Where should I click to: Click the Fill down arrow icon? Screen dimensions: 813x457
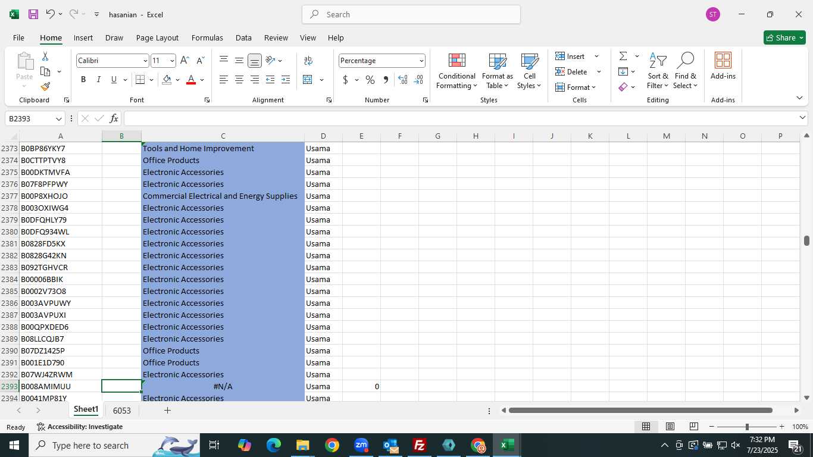click(x=623, y=72)
